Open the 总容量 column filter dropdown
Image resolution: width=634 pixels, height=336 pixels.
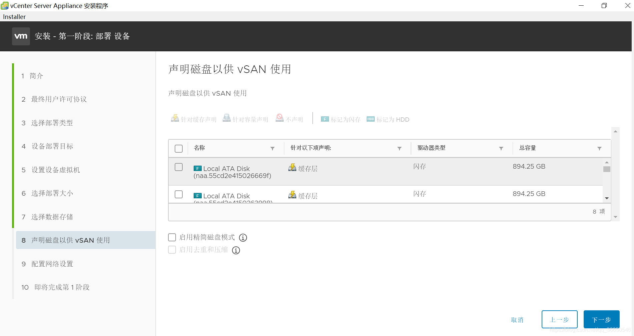click(599, 149)
